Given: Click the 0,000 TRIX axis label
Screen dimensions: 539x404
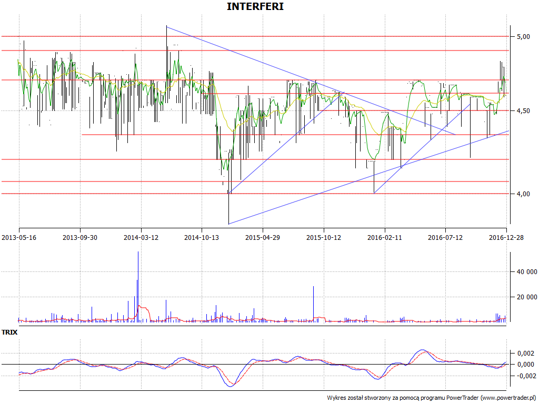Looking at the screenshot, I should pos(526,365).
